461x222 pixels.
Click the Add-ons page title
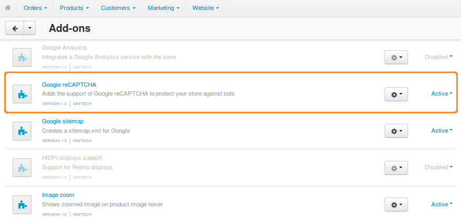70,28
